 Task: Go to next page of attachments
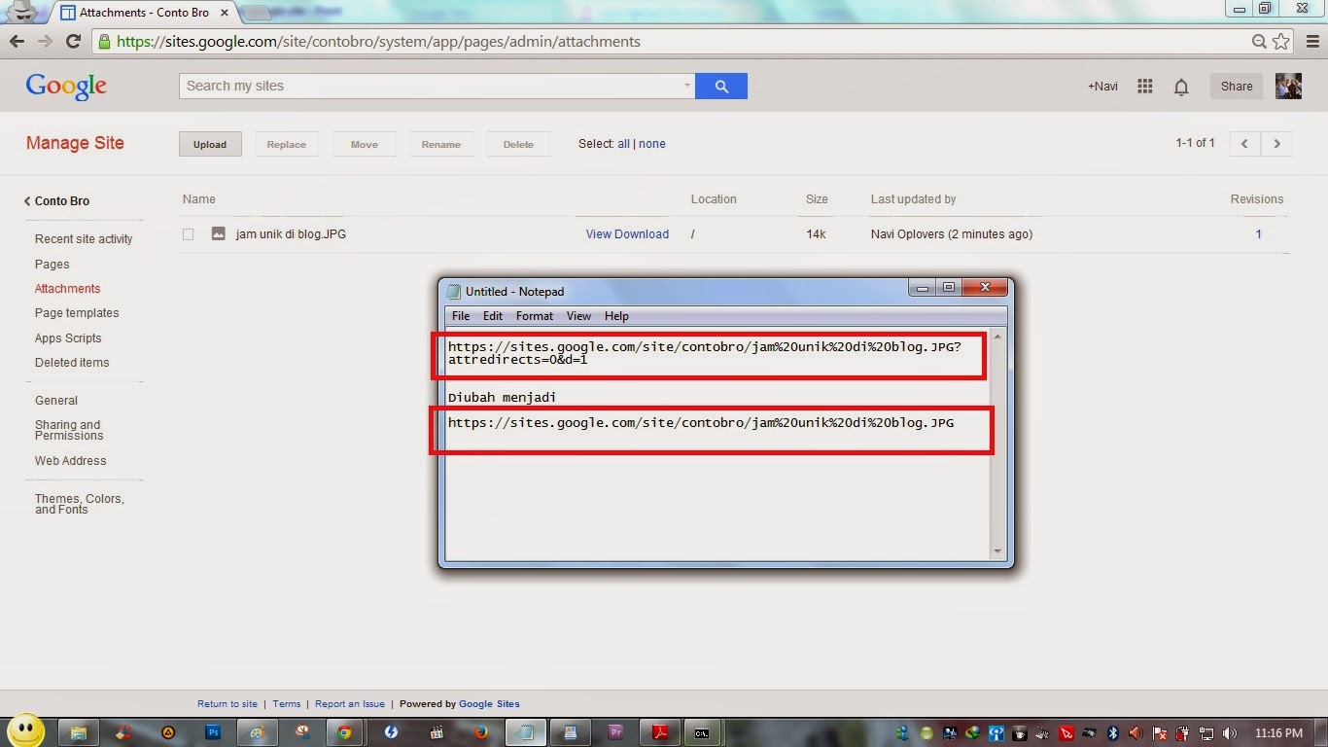pyautogui.click(x=1276, y=144)
